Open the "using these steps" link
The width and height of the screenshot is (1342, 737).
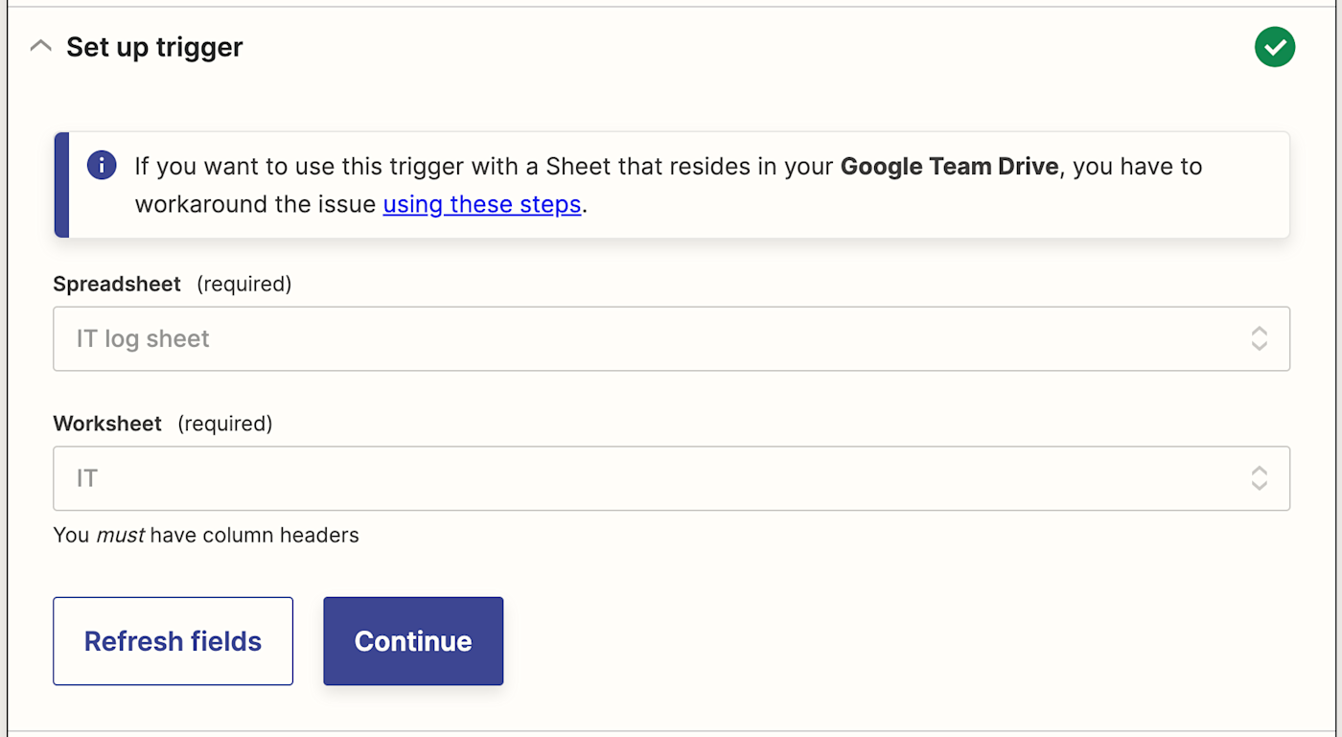pos(482,204)
